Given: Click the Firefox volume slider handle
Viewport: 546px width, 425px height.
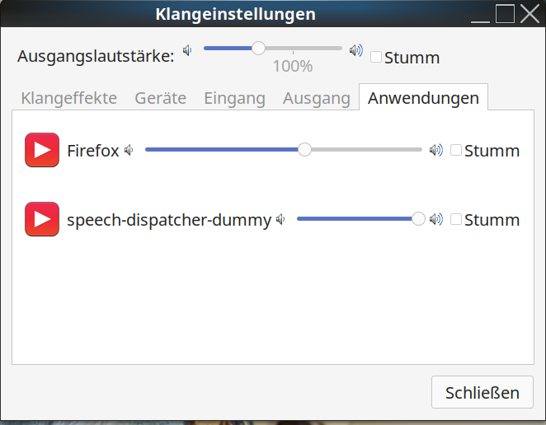Looking at the screenshot, I should [x=304, y=150].
